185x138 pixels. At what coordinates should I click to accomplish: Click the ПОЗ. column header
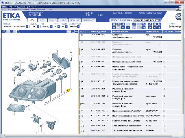click(x=82, y=31)
